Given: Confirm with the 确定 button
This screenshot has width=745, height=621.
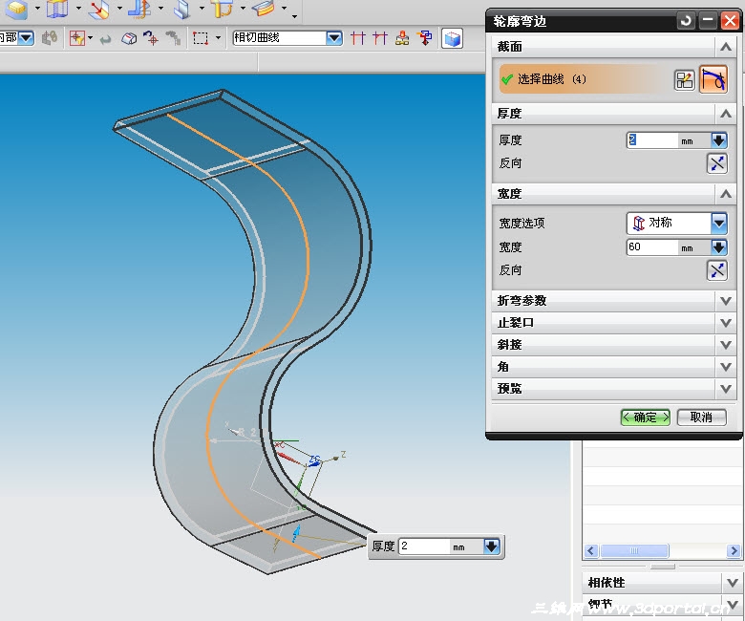Looking at the screenshot, I should pyautogui.click(x=646, y=418).
